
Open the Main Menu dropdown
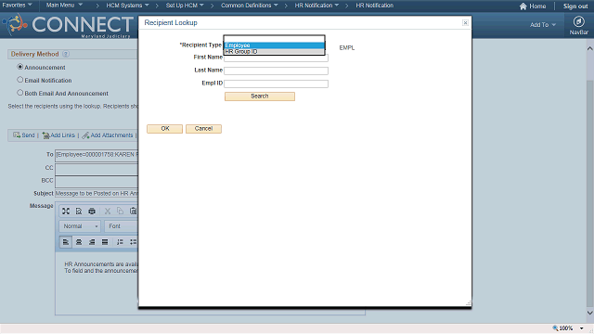pyautogui.click(x=64, y=6)
